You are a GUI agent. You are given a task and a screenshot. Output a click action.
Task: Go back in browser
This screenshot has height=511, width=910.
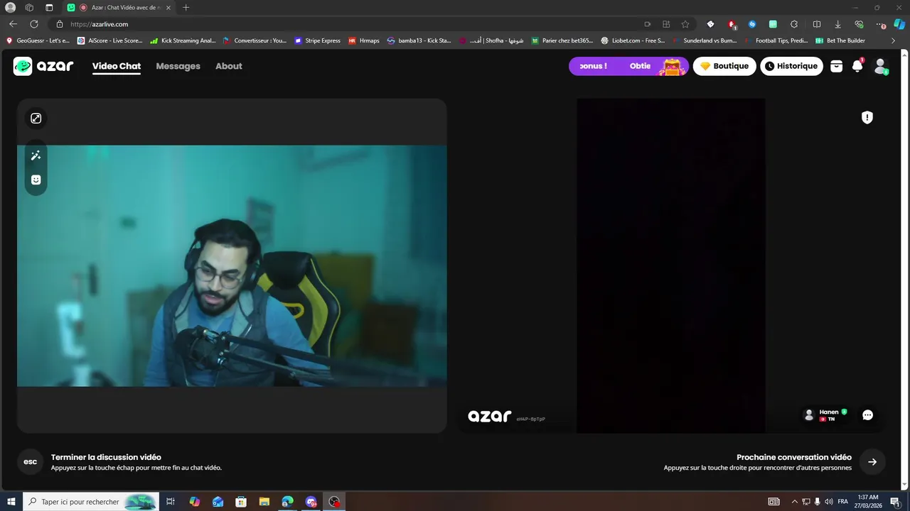click(13, 24)
